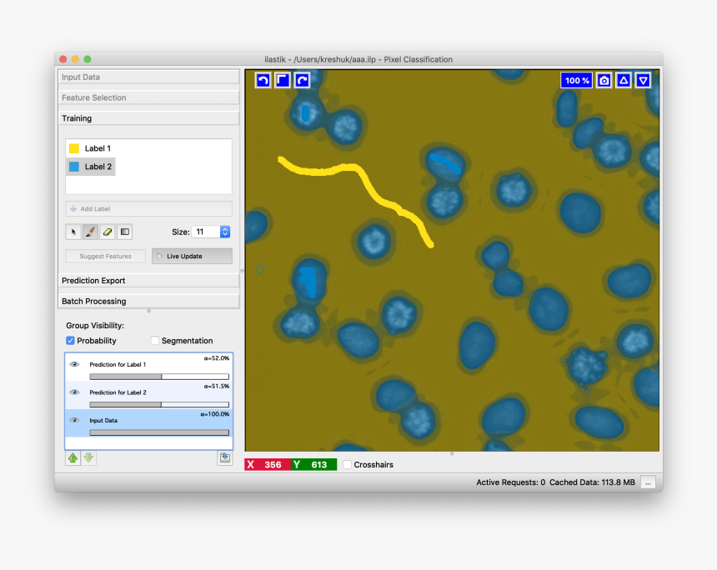Open the Batch Processing section
Image resolution: width=717 pixels, height=570 pixels.
[x=148, y=301]
